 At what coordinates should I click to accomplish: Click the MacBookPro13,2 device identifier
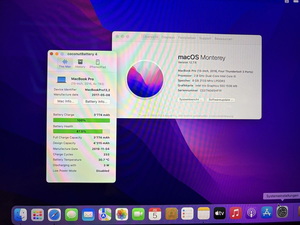pyautogui.click(x=97, y=90)
